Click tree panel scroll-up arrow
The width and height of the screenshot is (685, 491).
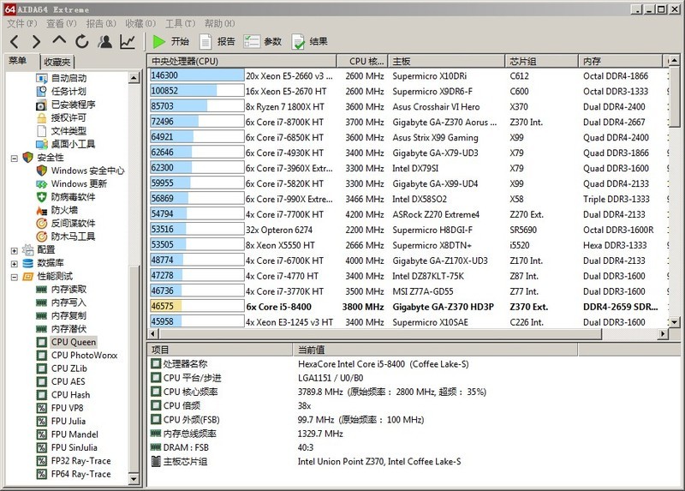(x=134, y=78)
